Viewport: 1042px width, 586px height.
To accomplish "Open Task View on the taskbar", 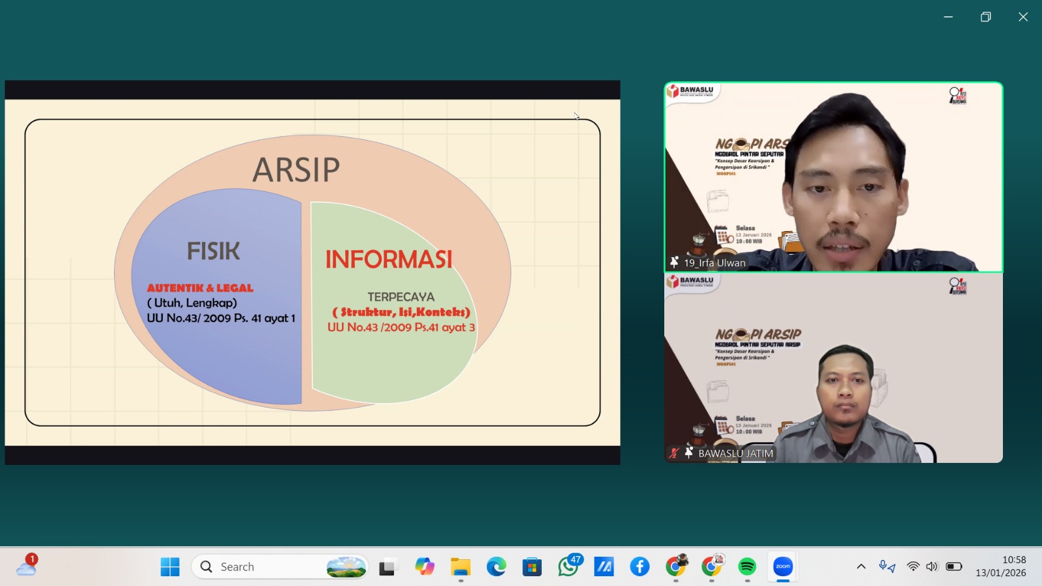I will (x=388, y=566).
